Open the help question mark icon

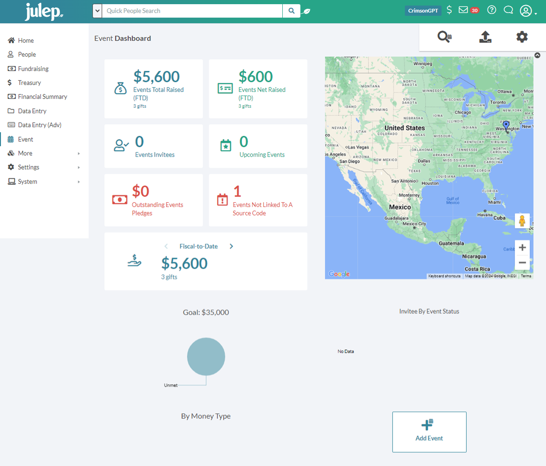point(491,10)
